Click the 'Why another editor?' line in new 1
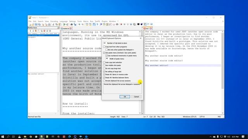The width and height of the screenshot is (248, 139). pyautogui.click(x=157, y=65)
